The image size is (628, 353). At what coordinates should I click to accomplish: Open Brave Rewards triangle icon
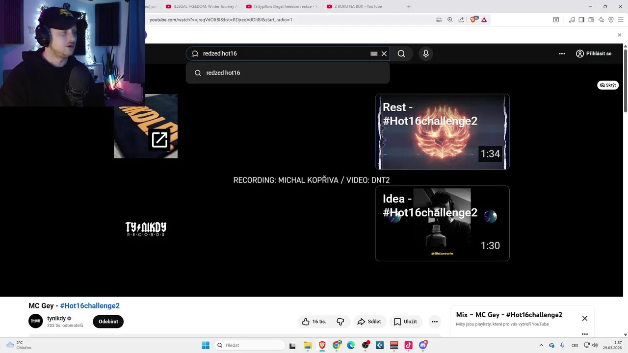point(484,20)
